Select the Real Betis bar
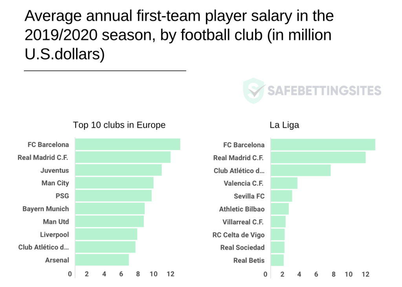The height and width of the screenshot is (287, 402). click(278, 260)
